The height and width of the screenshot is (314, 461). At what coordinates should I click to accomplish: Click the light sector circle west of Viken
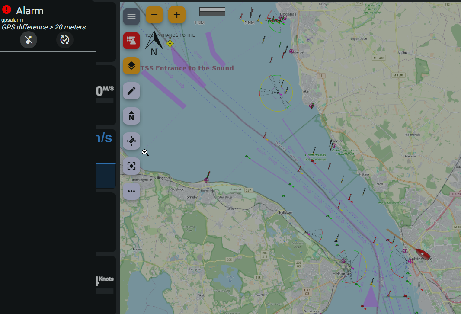click(x=276, y=93)
